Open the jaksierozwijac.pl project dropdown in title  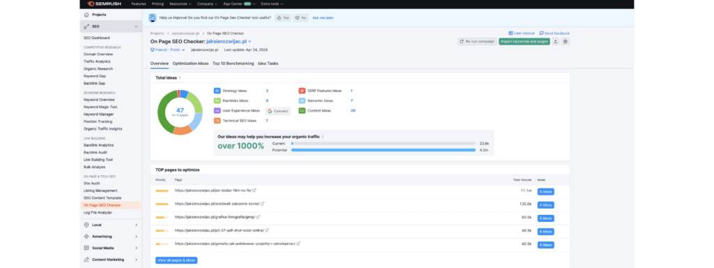pos(229,41)
